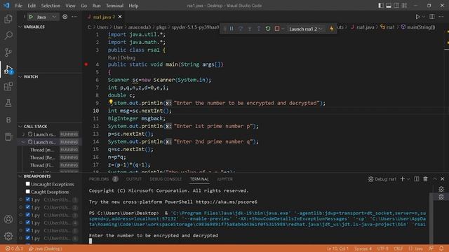449x252 pixels.
Task: Close the rsa1.java editor tab
Action: click(120, 17)
